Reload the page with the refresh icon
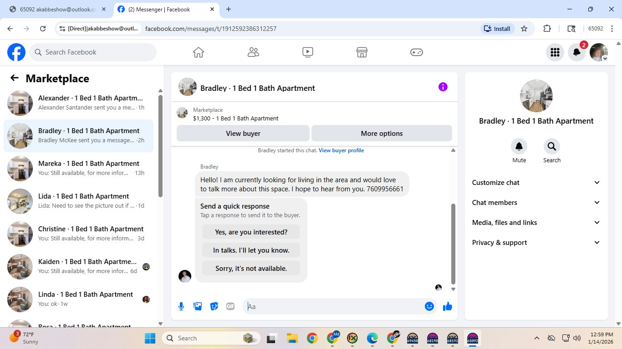622x349 pixels. click(43, 29)
